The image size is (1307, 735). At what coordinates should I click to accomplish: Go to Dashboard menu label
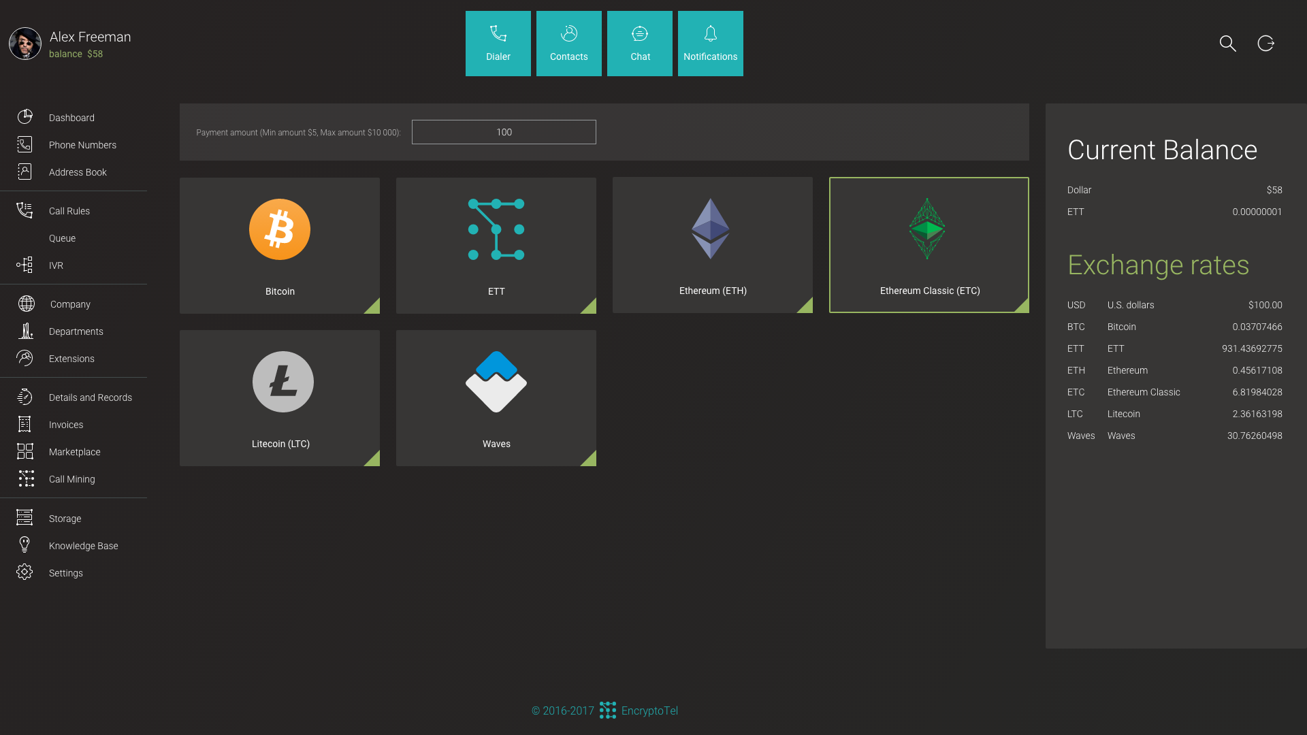coord(71,118)
